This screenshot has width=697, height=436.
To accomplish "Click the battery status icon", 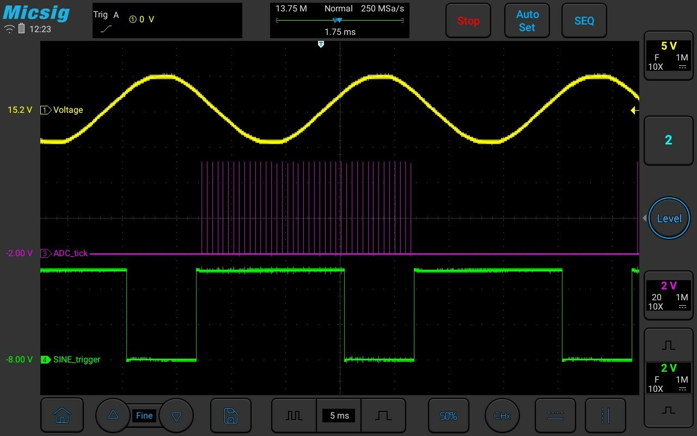I will 22,28.
